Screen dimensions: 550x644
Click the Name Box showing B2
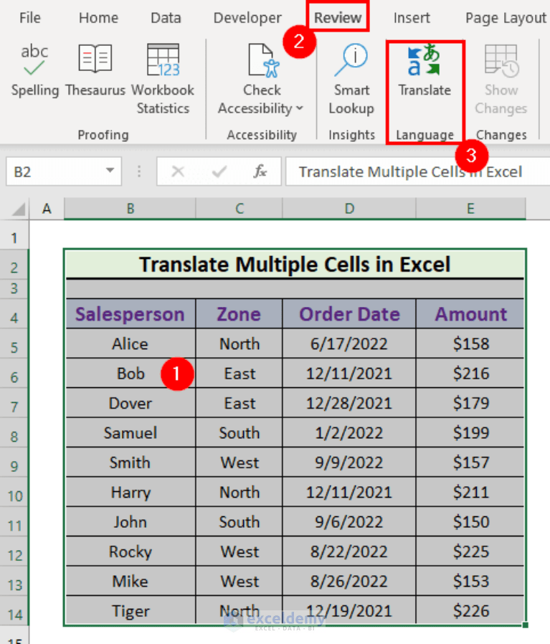tap(64, 171)
